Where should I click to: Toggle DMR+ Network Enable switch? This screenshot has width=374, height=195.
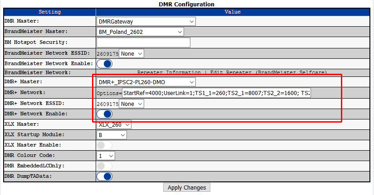click(x=104, y=114)
